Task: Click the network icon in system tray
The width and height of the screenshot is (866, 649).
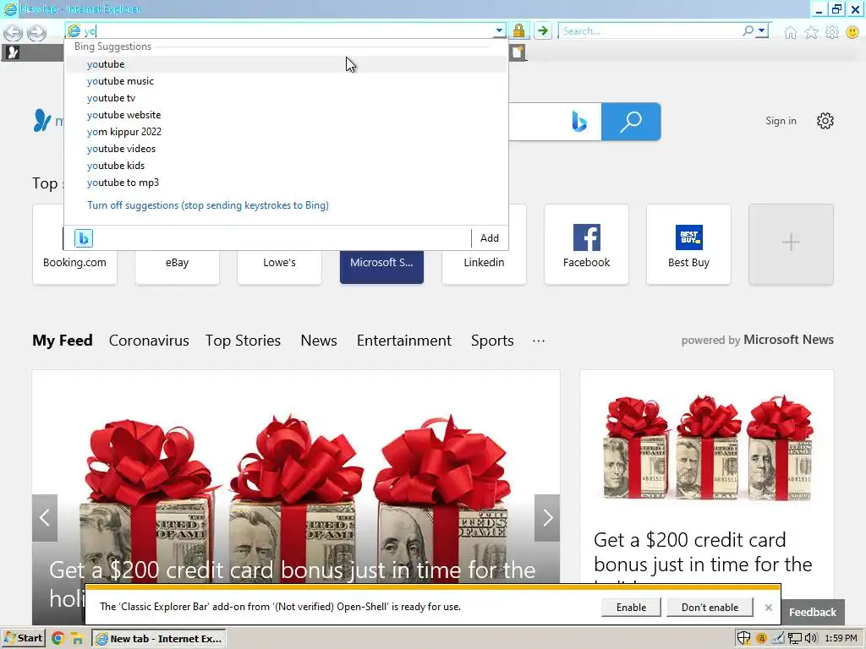Action: (794, 639)
